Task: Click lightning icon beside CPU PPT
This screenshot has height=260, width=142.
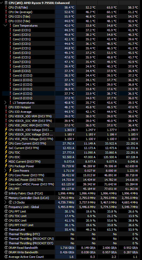Action: point(6,189)
